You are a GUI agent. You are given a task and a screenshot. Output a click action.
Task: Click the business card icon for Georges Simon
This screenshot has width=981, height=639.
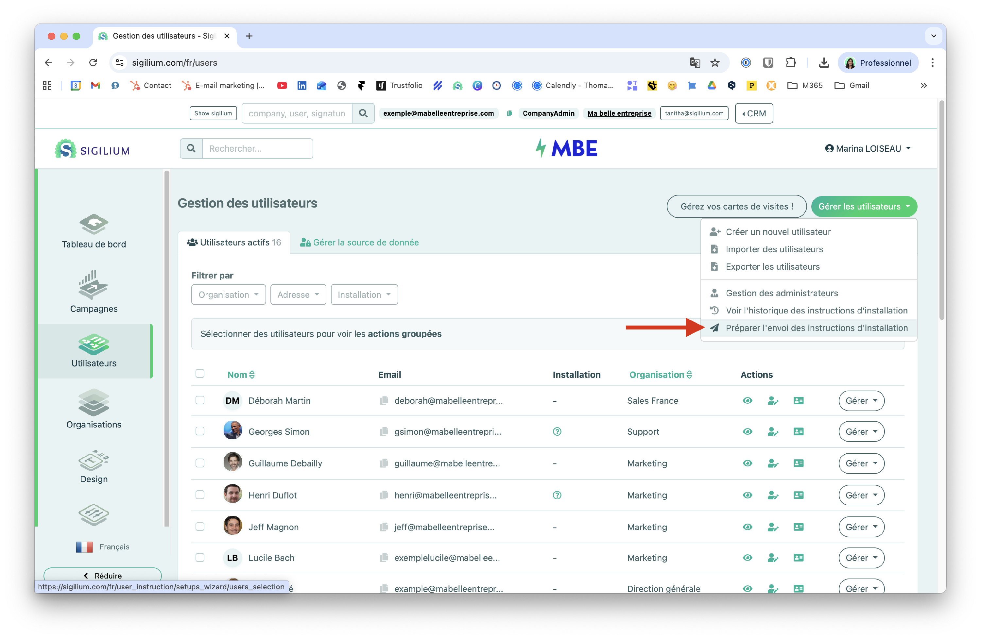click(799, 432)
